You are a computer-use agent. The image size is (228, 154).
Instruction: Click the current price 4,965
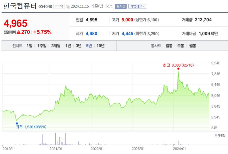15,23
